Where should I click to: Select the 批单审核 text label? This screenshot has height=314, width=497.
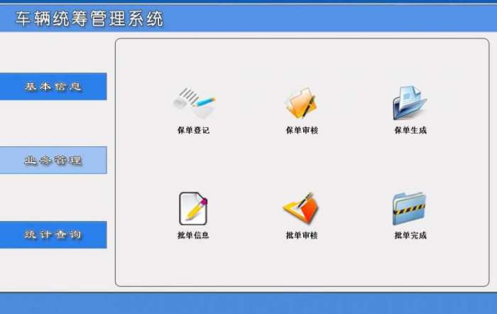click(x=302, y=235)
